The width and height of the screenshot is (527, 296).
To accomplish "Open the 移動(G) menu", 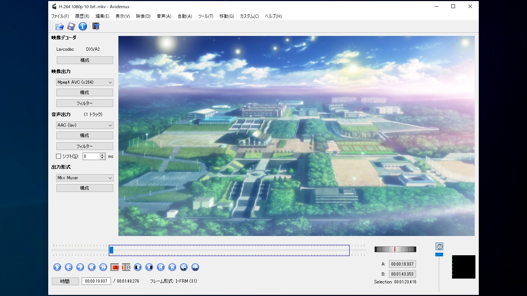I will click(x=227, y=16).
